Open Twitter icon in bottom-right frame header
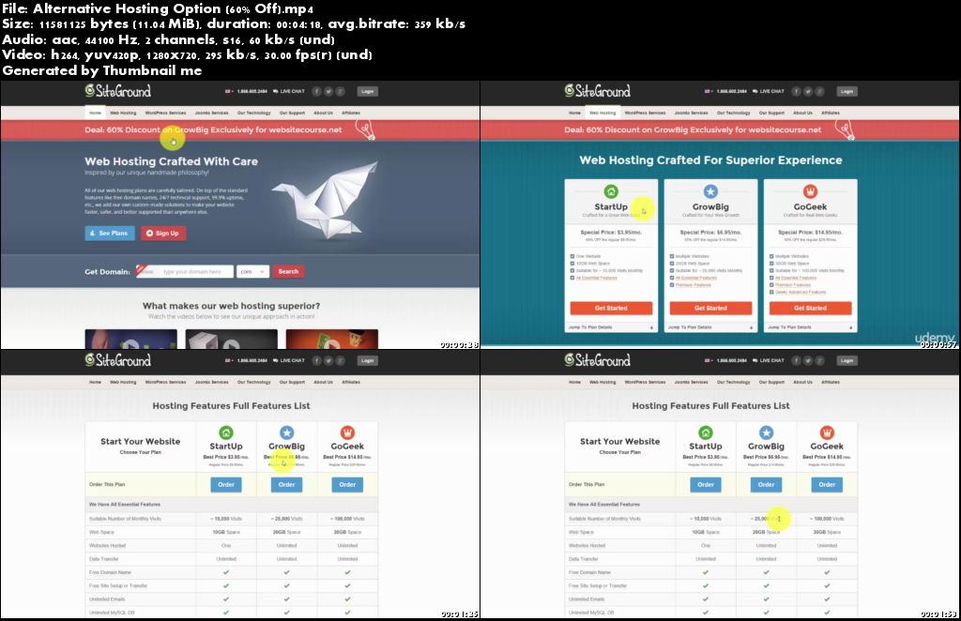Viewport: 961px width, 621px height. [x=808, y=360]
